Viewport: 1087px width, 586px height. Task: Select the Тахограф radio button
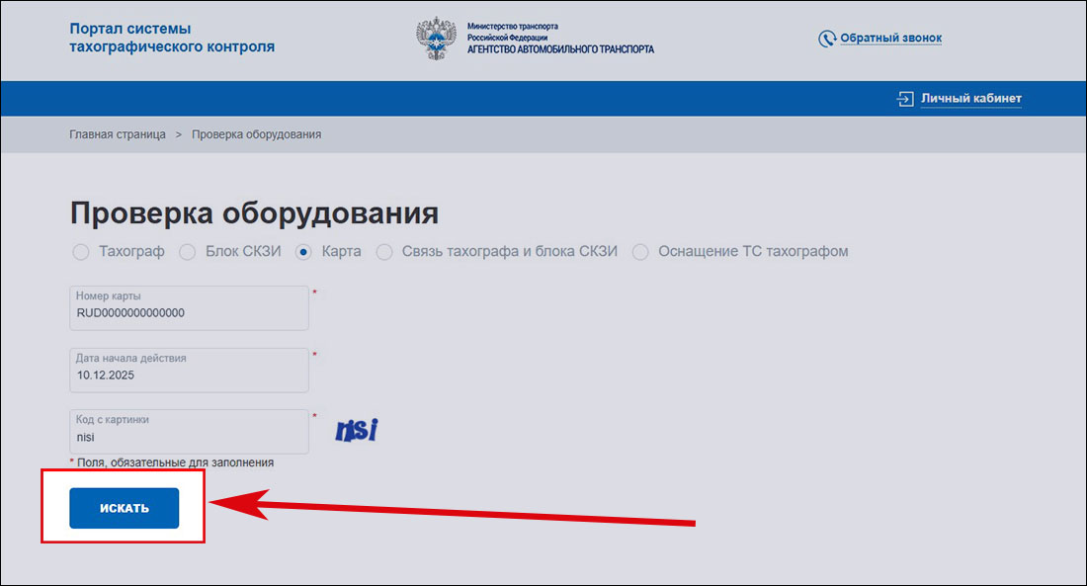click(81, 252)
